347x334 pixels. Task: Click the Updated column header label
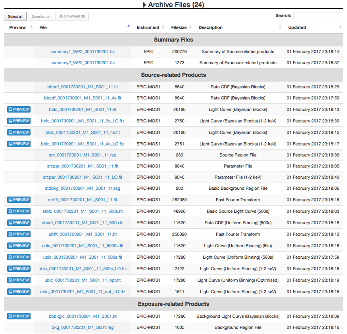click(x=297, y=27)
